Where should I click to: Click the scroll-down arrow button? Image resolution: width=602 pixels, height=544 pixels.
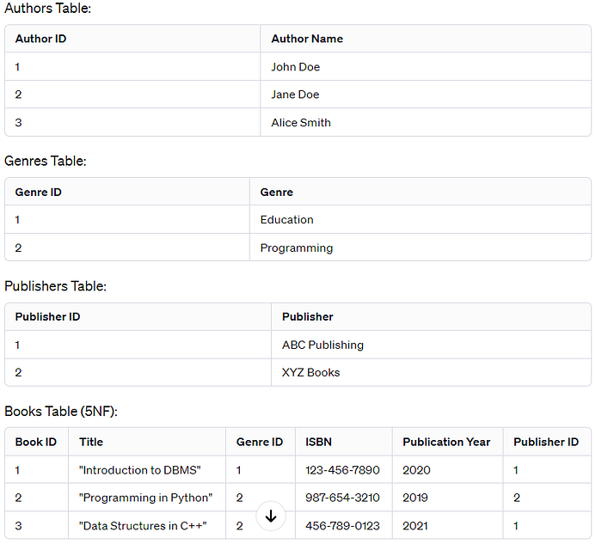click(x=271, y=516)
